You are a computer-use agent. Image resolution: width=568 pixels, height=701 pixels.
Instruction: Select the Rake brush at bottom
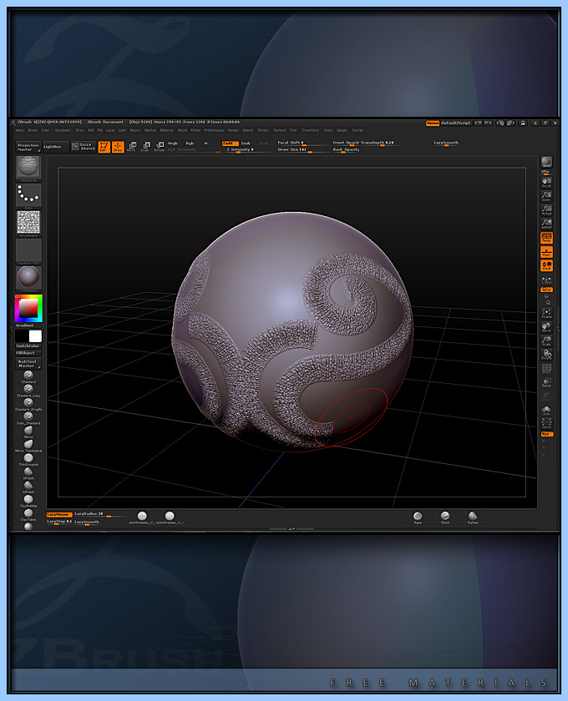(418, 517)
